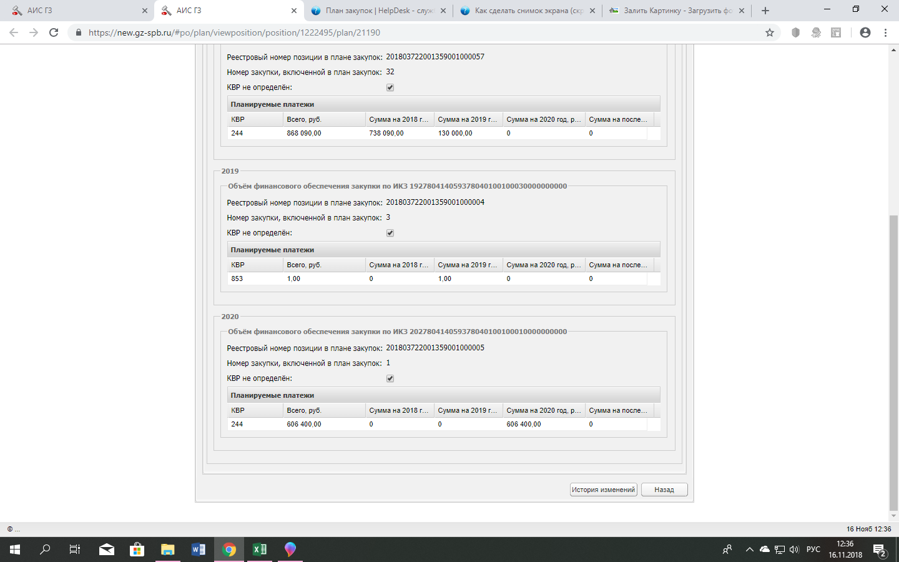Image resolution: width=899 pixels, height=562 pixels.
Task: Click the История изменений button
Action: 604,490
